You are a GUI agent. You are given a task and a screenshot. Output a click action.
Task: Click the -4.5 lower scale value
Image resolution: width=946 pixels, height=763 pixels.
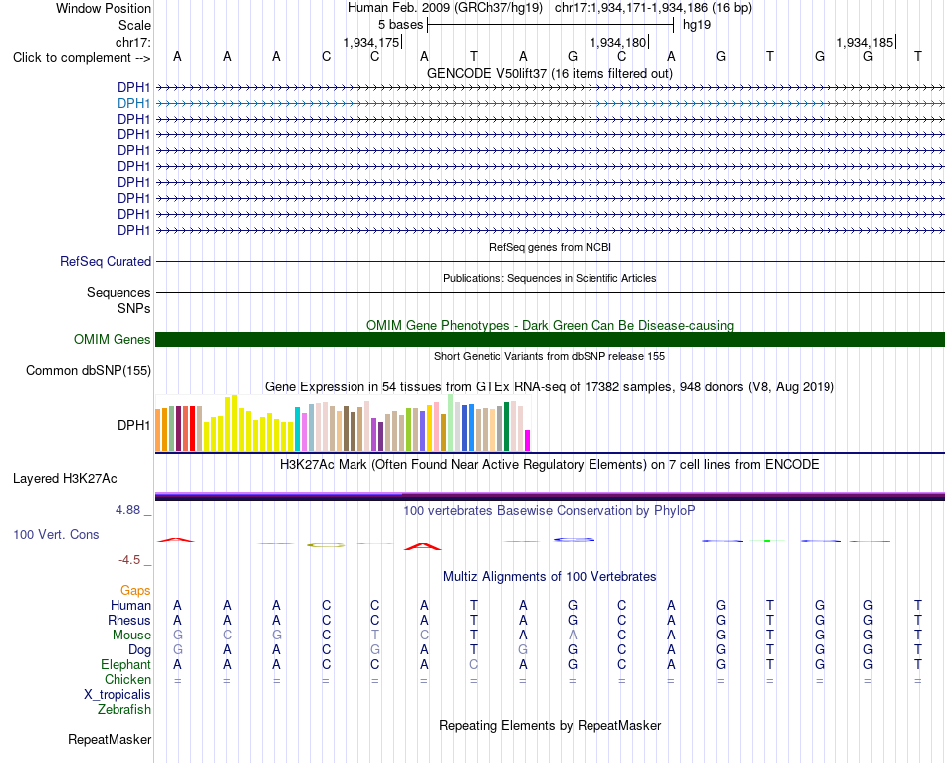pyautogui.click(x=129, y=560)
